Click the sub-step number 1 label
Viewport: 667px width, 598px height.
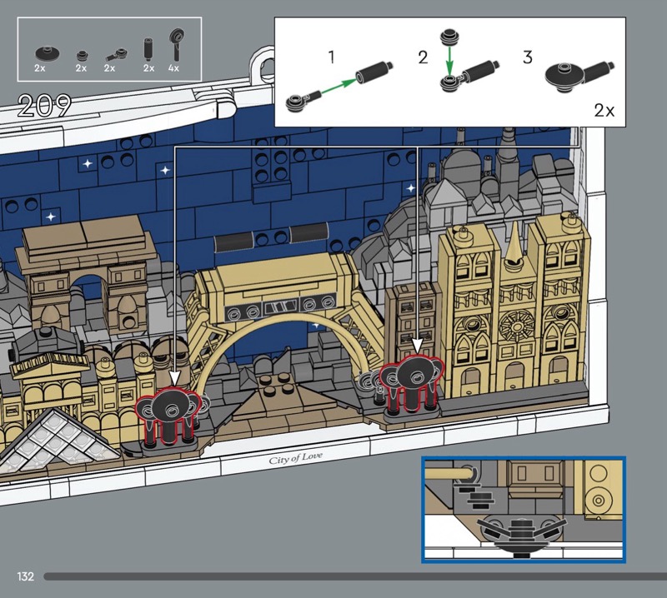[x=331, y=57]
